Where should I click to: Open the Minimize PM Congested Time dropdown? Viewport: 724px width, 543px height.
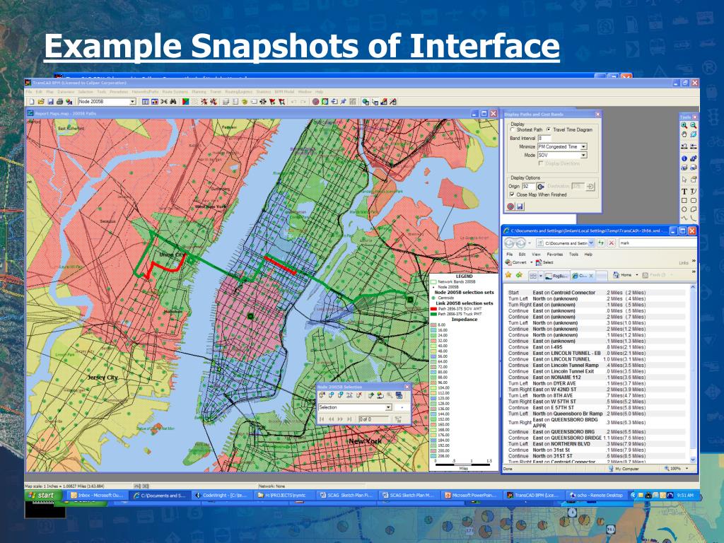point(583,146)
